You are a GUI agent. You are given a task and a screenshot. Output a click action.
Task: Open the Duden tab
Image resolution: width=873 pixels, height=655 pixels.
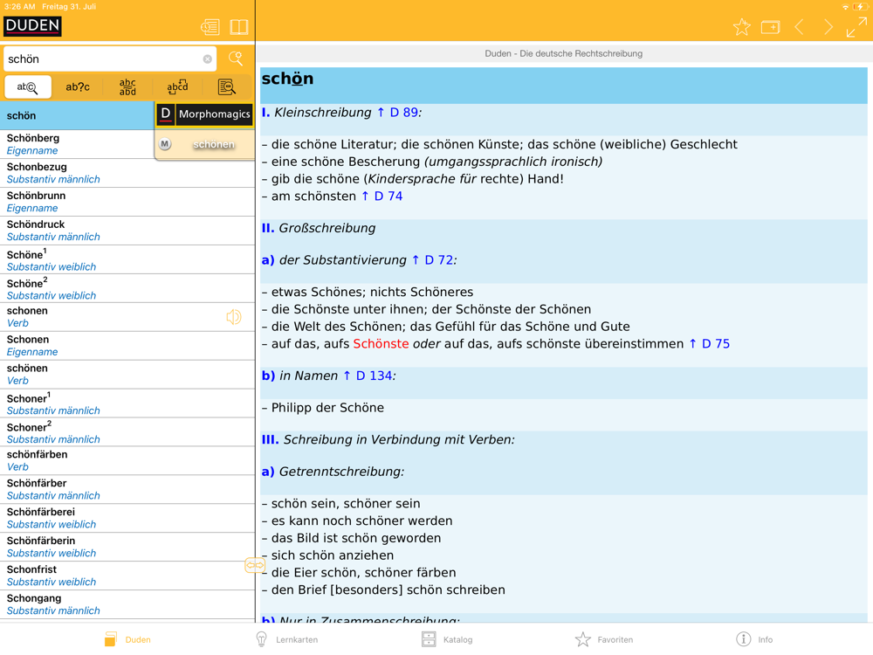coord(127,639)
